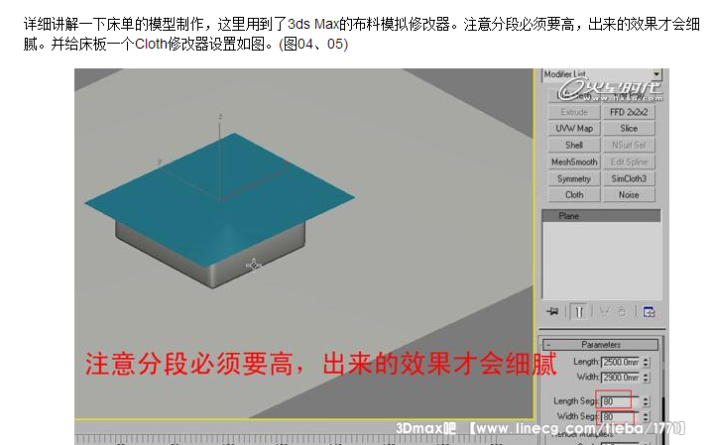
Task: Click the Width Segs field
Action: pyautogui.click(x=621, y=416)
